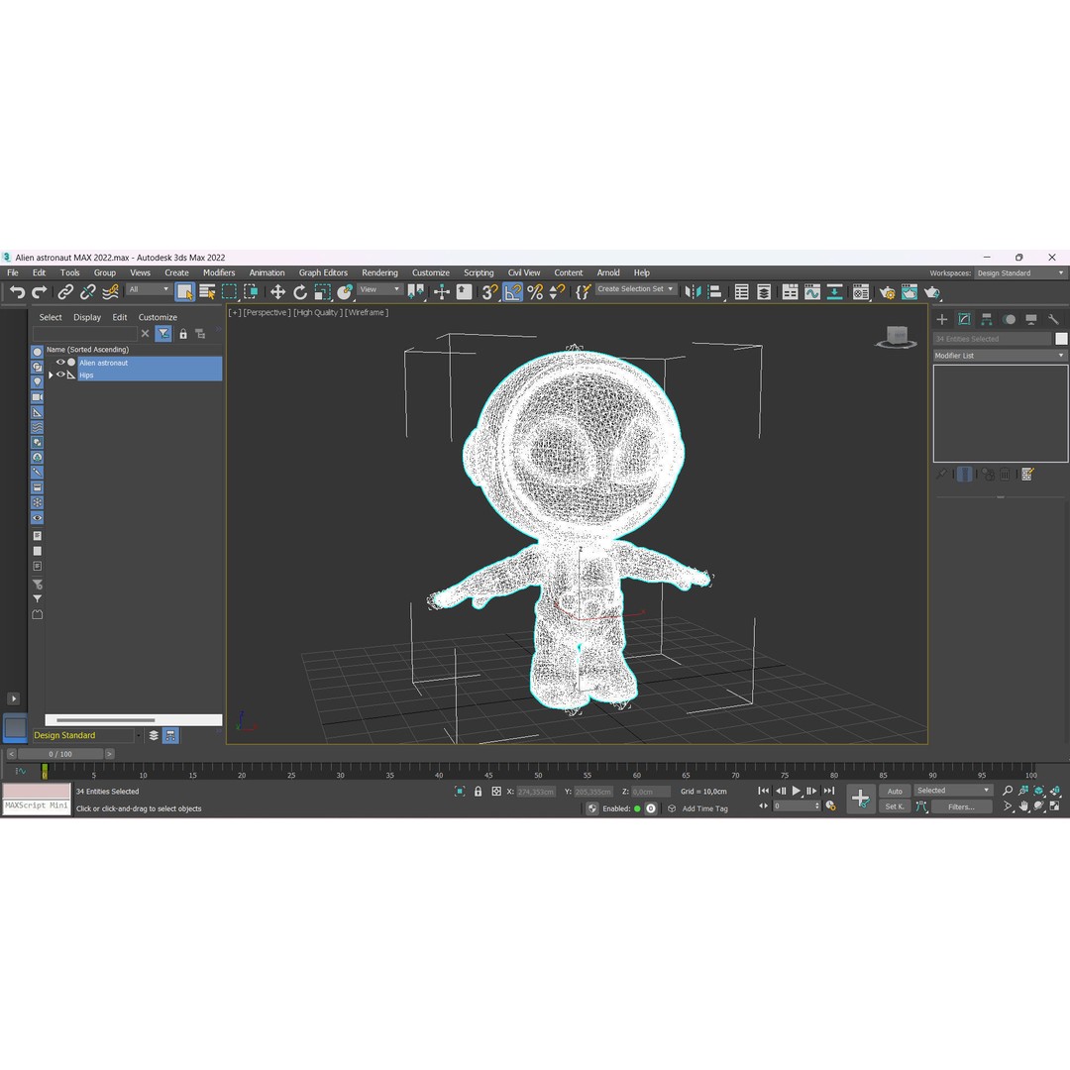
Task: Open the Graph Editors menu
Action: 323,272
